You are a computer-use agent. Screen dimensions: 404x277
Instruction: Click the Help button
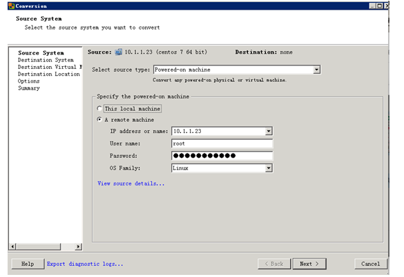pyautogui.click(x=28, y=264)
